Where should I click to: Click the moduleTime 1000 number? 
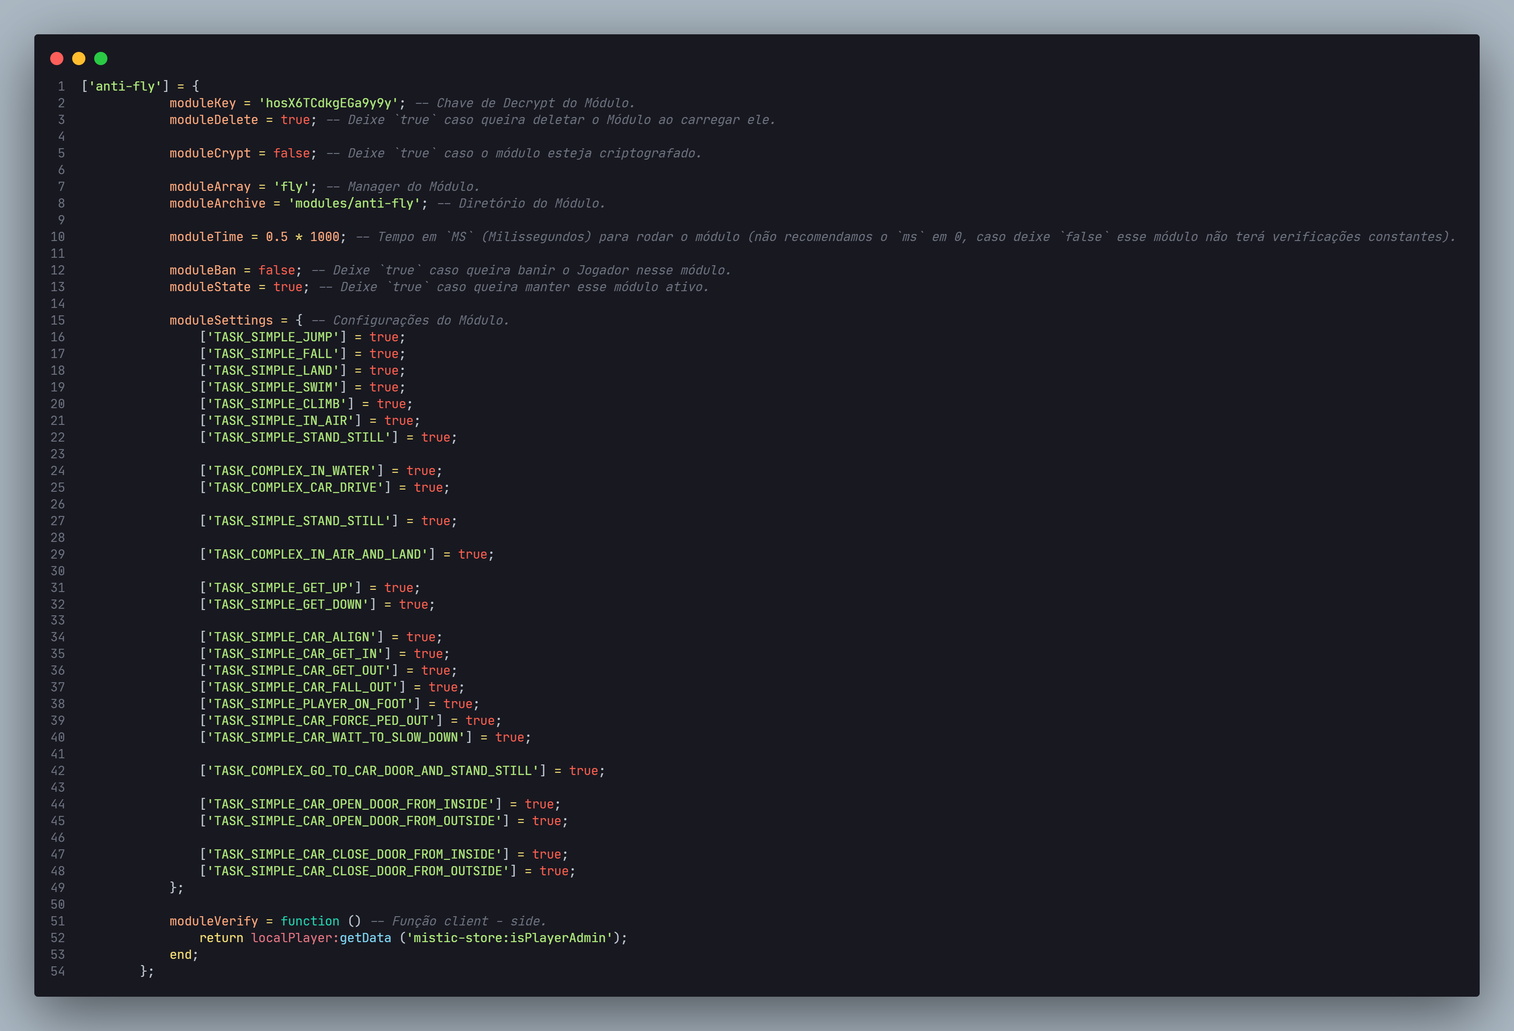(324, 237)
